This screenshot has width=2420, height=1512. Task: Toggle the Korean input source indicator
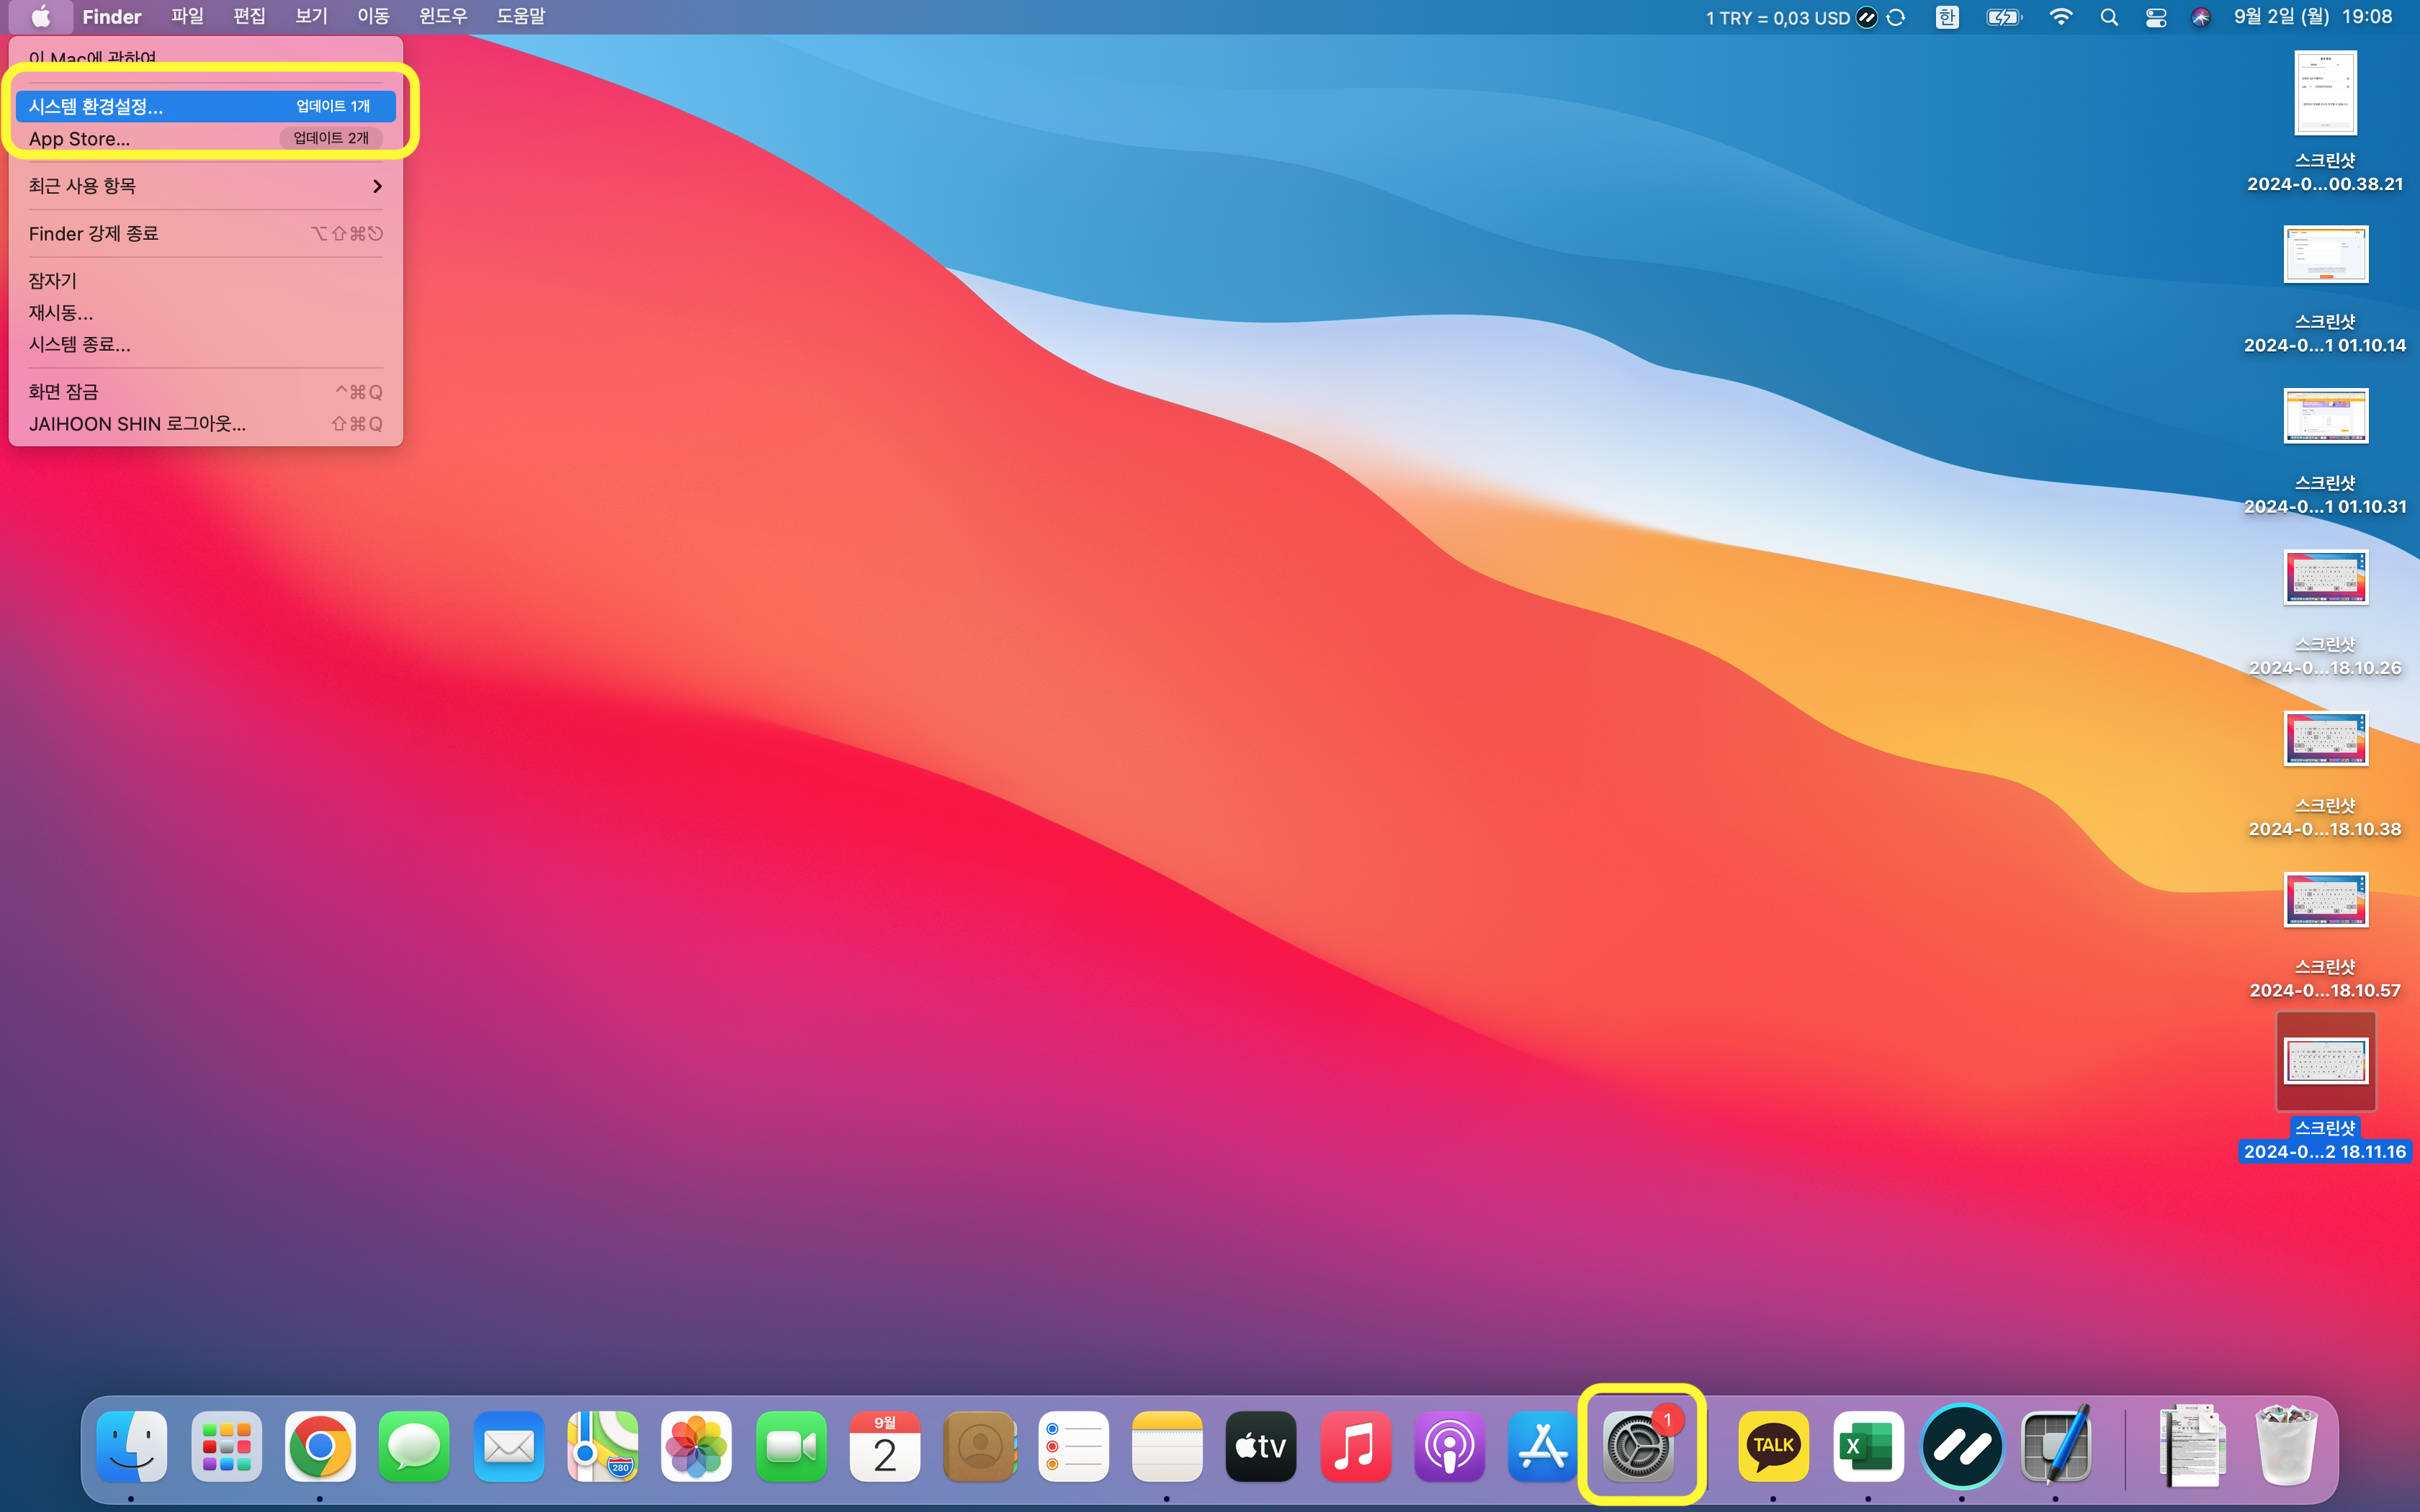[1946, 17]
